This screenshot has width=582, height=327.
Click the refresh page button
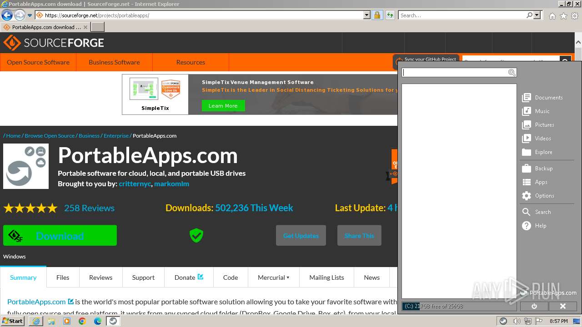pos(390,15)
